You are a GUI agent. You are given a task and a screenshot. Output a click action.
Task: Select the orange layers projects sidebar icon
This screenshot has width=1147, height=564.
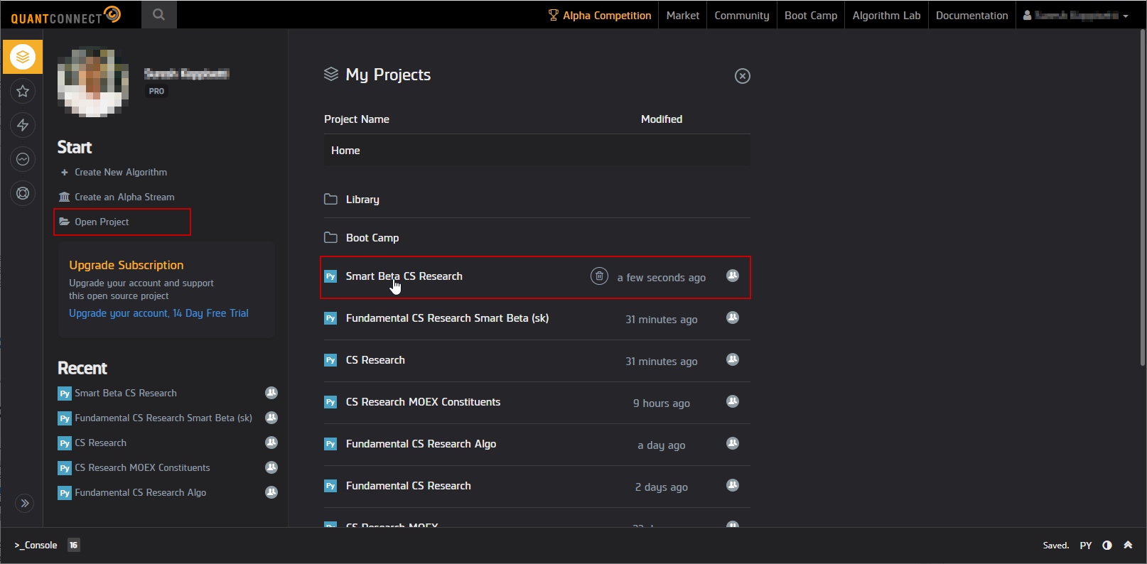(x=23, y=57)
